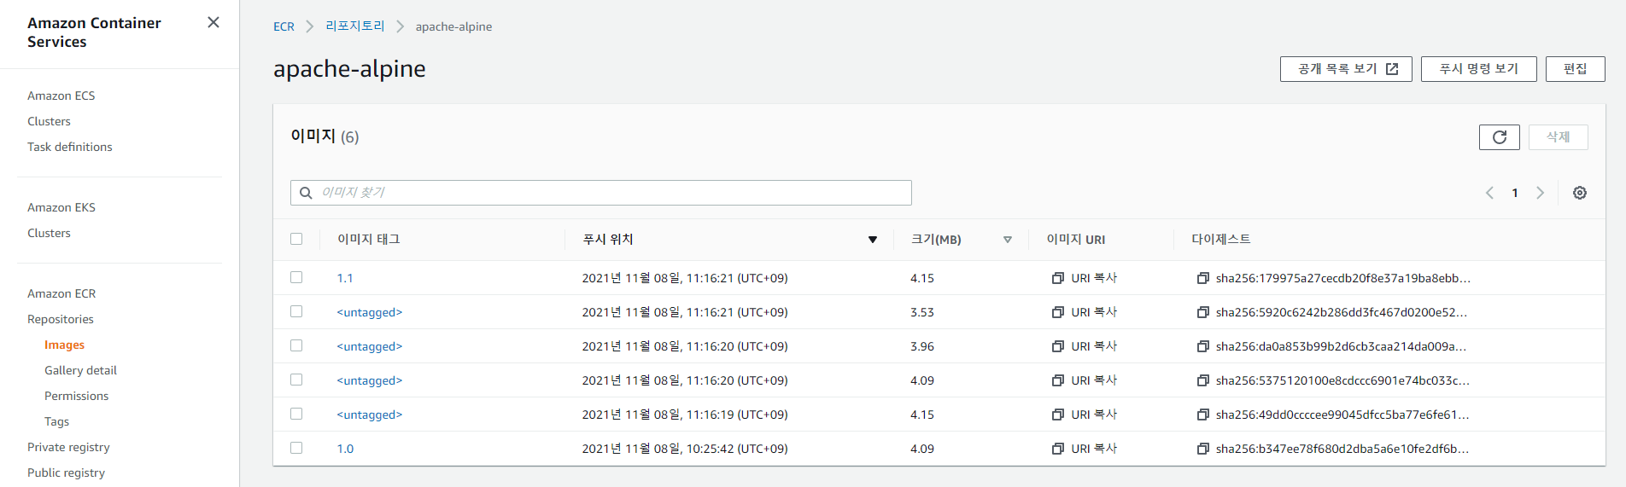The image size is (1626, 487).
Task: Click the refresh images icon button
Action: [1499, 137]
